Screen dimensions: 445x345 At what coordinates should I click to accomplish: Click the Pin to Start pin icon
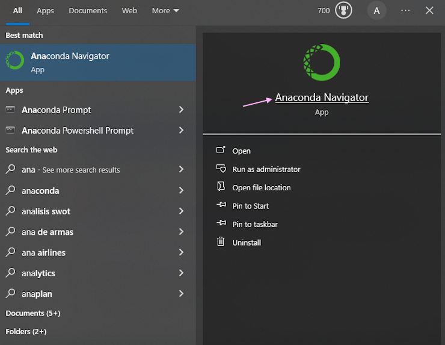[x=221, y=204]
